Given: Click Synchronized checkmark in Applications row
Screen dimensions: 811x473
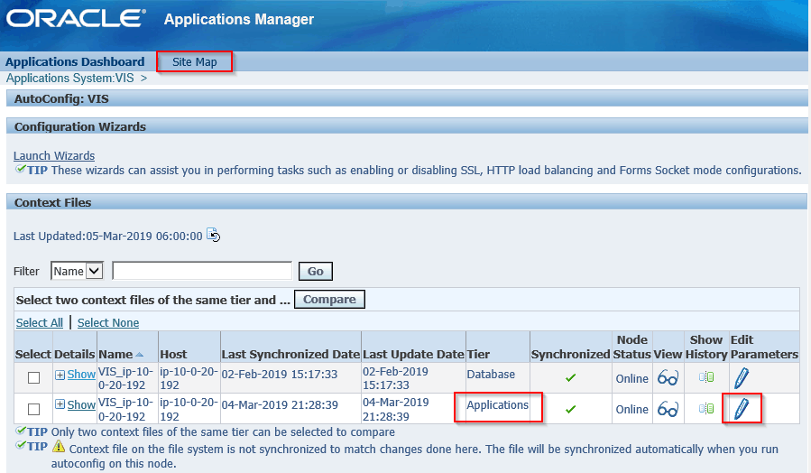Looking at the screenshot, I should 570,409.
